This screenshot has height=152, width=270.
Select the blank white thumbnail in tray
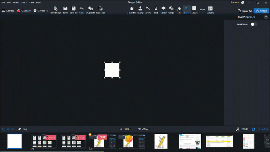point(15,141)
